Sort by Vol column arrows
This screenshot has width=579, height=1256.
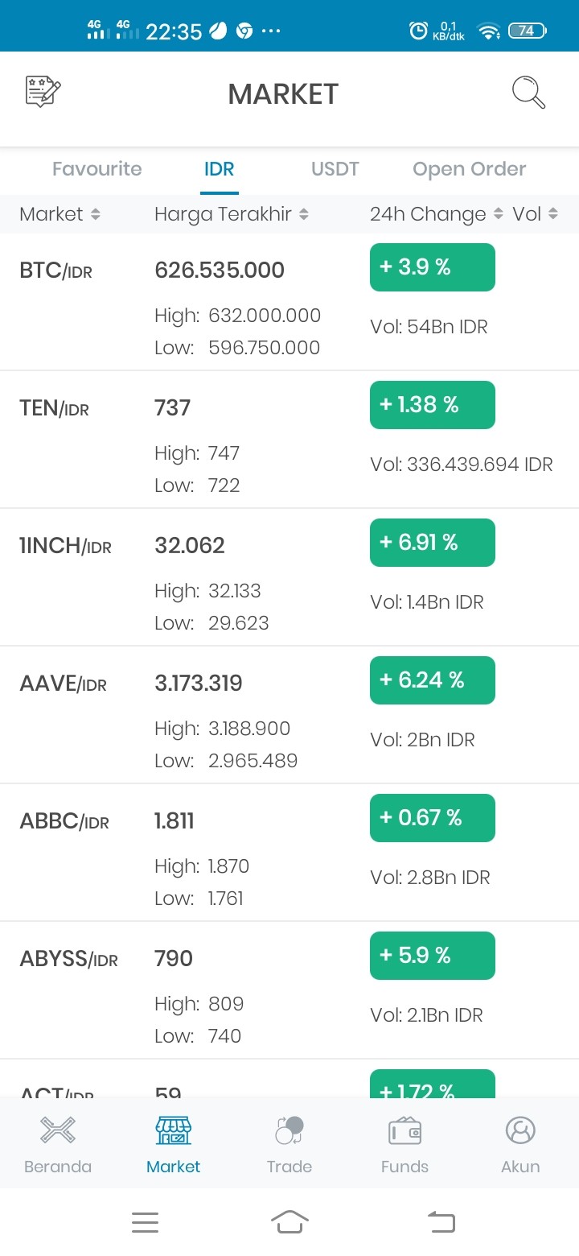pyautogui.click(x=553, y=214)
